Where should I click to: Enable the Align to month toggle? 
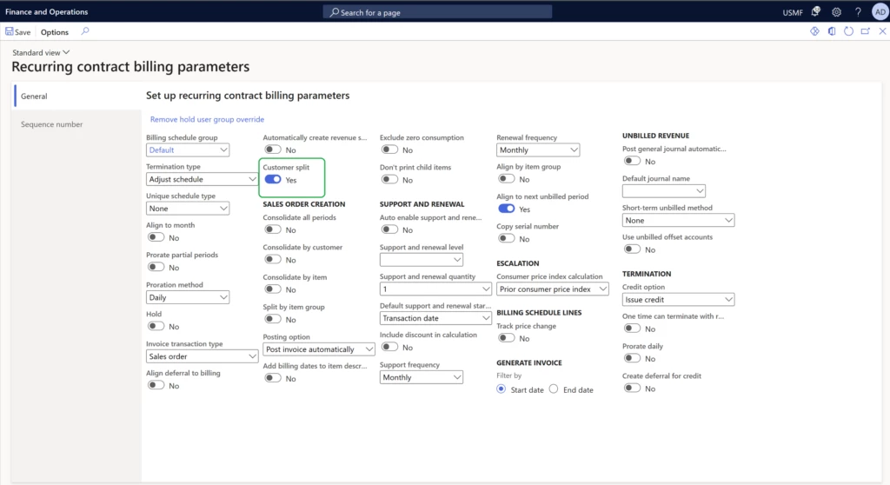pyautogui.click(x=156, y=237)
